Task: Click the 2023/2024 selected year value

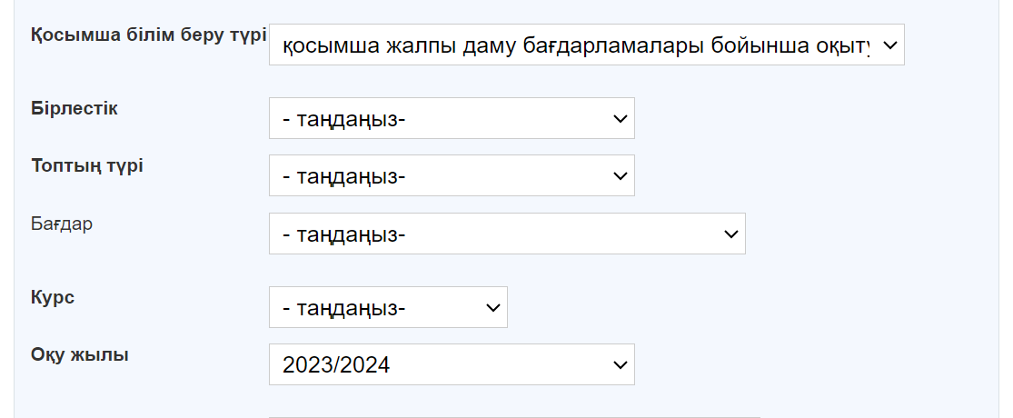Action: tap(336, 365)
